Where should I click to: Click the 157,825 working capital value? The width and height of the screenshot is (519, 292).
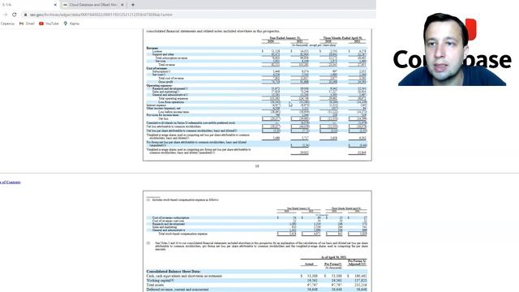coord(360,281)
